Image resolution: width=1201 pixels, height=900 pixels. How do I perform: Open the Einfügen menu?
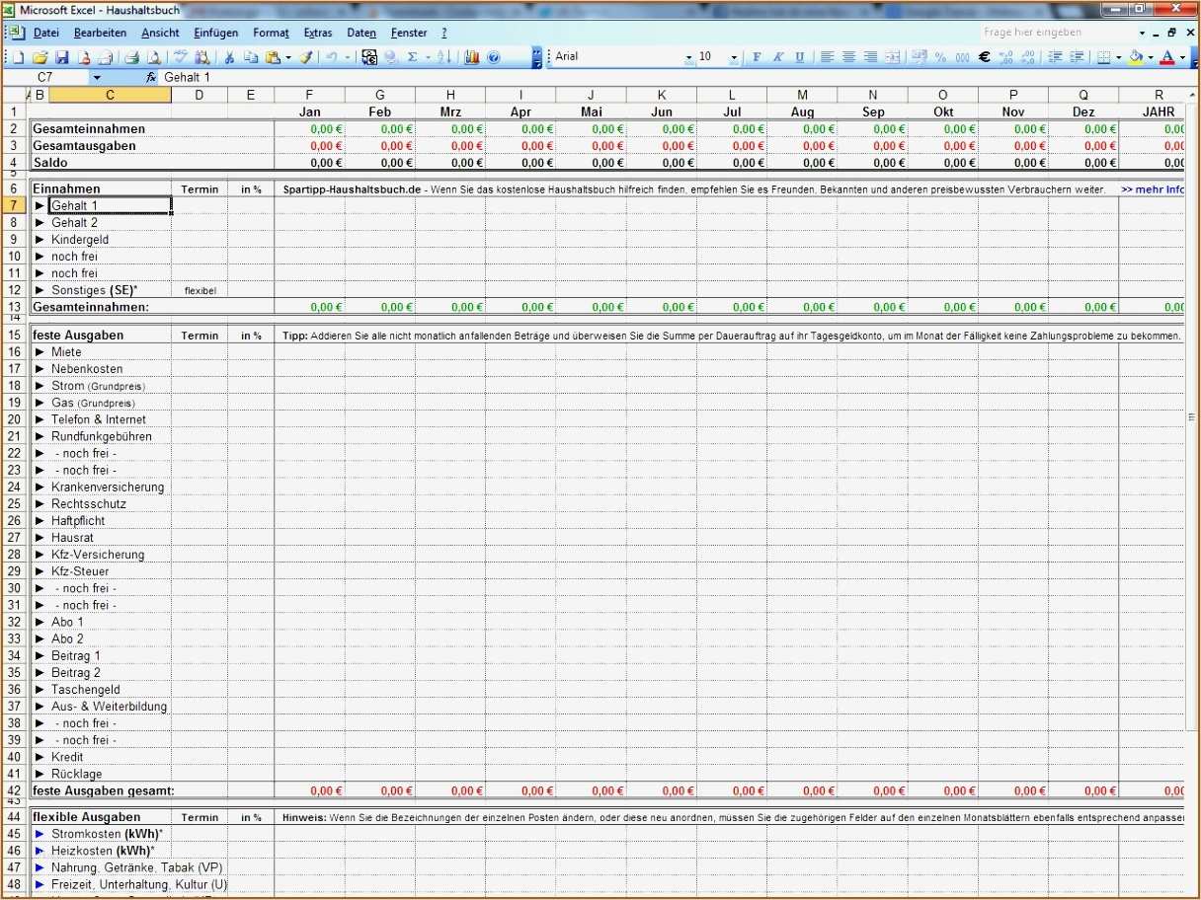click(x=215, y=32)
